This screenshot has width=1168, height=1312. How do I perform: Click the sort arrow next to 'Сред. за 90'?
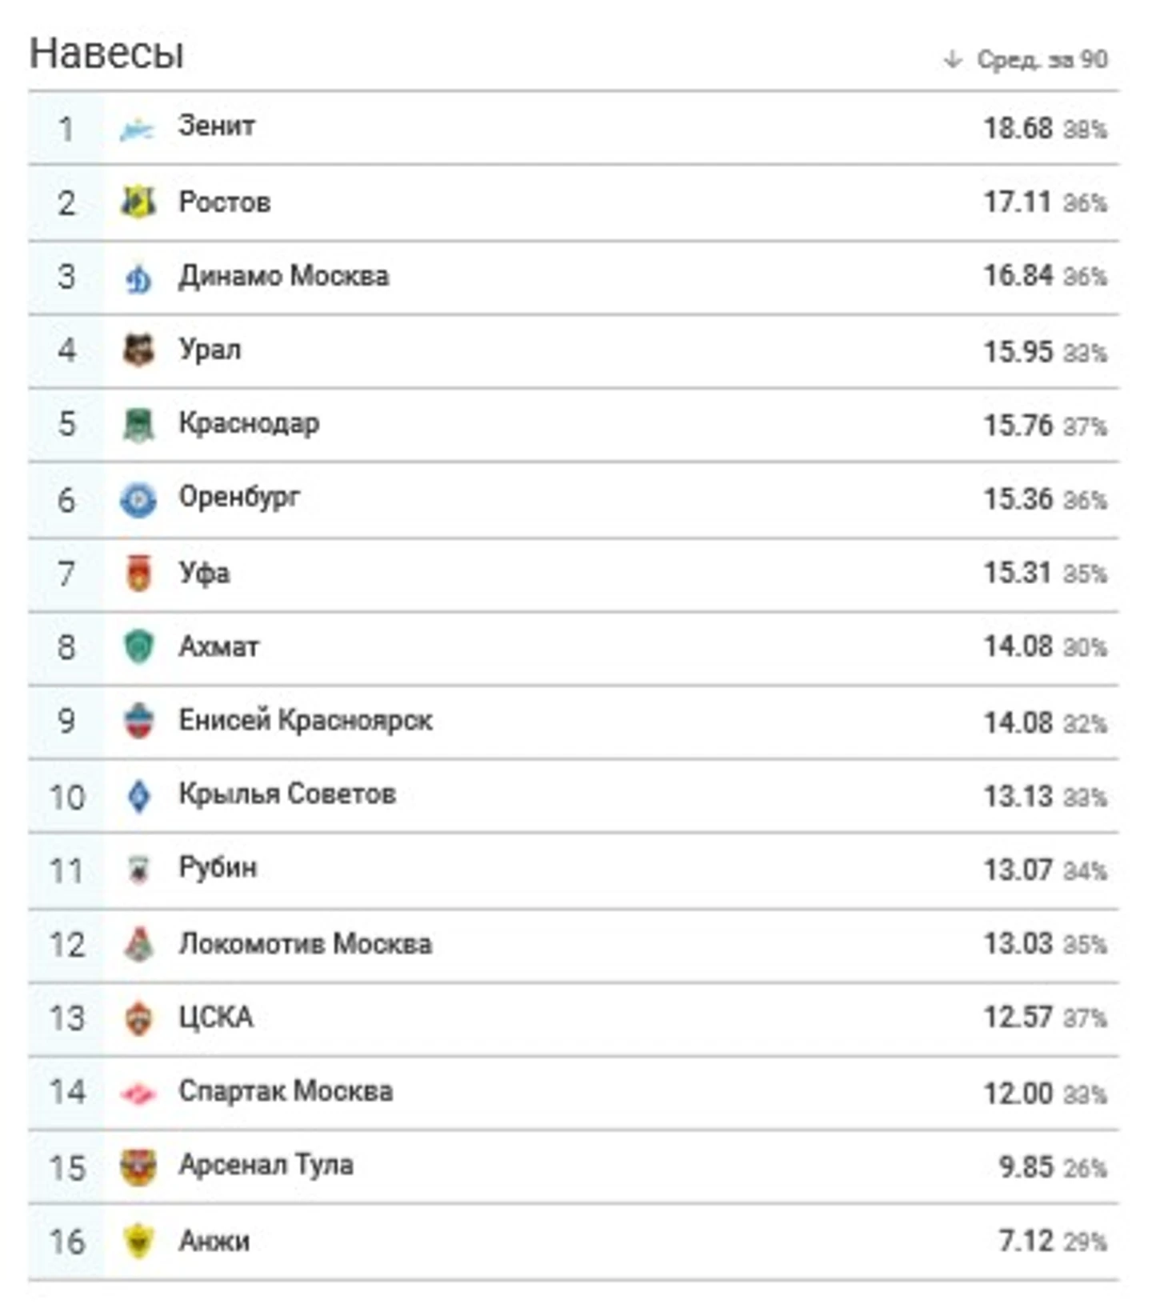pos(952,59)
